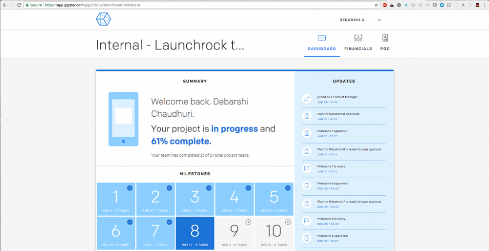Click the checkmark badge on milestone 6
489x251 pixels.
tap(130, 222)
